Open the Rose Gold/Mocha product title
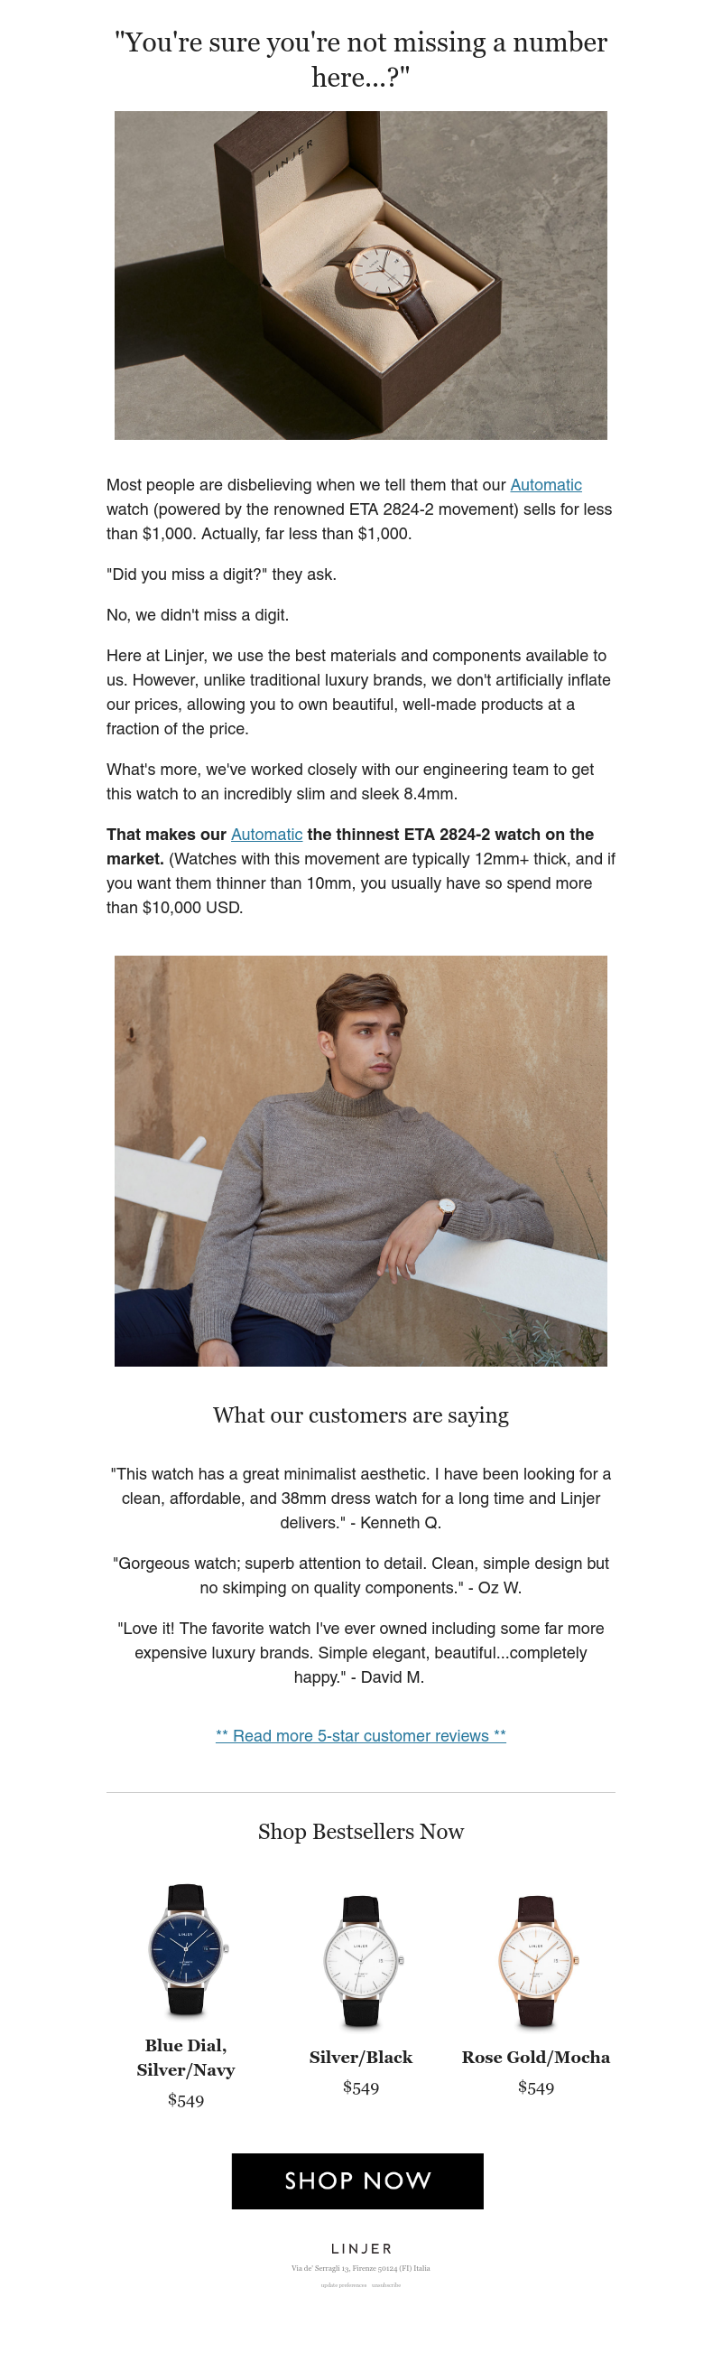 click(536, 2057)
